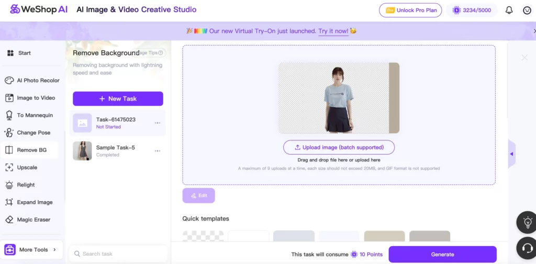Screen dimensions: 536x264
Task: Click the Quick templates heading
Action: [206, 218]
